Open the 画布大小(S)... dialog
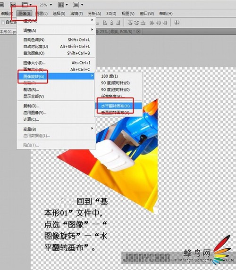The width and height of the screenshot is (236, 270). click(56, 69)
